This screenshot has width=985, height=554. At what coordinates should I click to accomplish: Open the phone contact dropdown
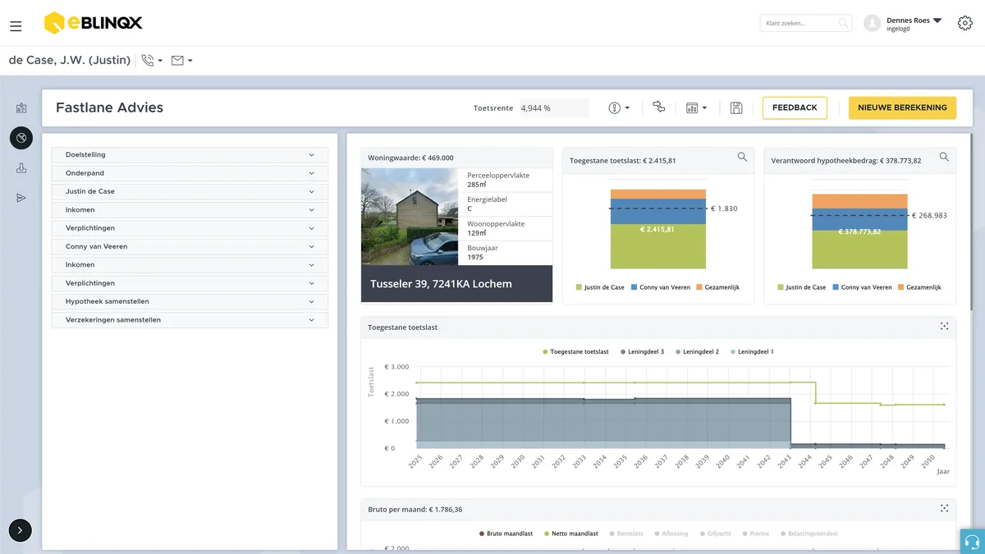tap(152, 60)
